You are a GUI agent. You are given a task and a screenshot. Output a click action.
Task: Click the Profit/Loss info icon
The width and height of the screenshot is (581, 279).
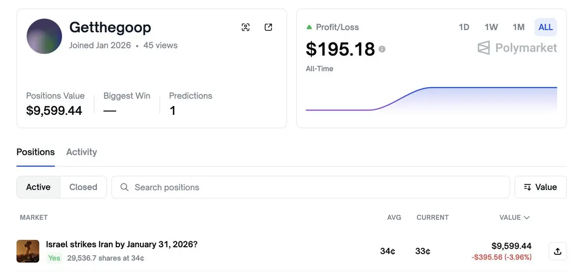[382, 49]
